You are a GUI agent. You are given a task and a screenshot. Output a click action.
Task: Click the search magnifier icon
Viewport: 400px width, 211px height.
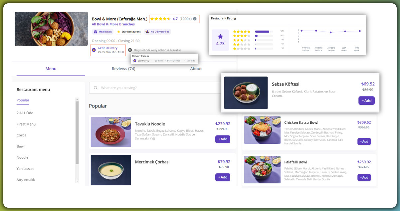(96, 88)
